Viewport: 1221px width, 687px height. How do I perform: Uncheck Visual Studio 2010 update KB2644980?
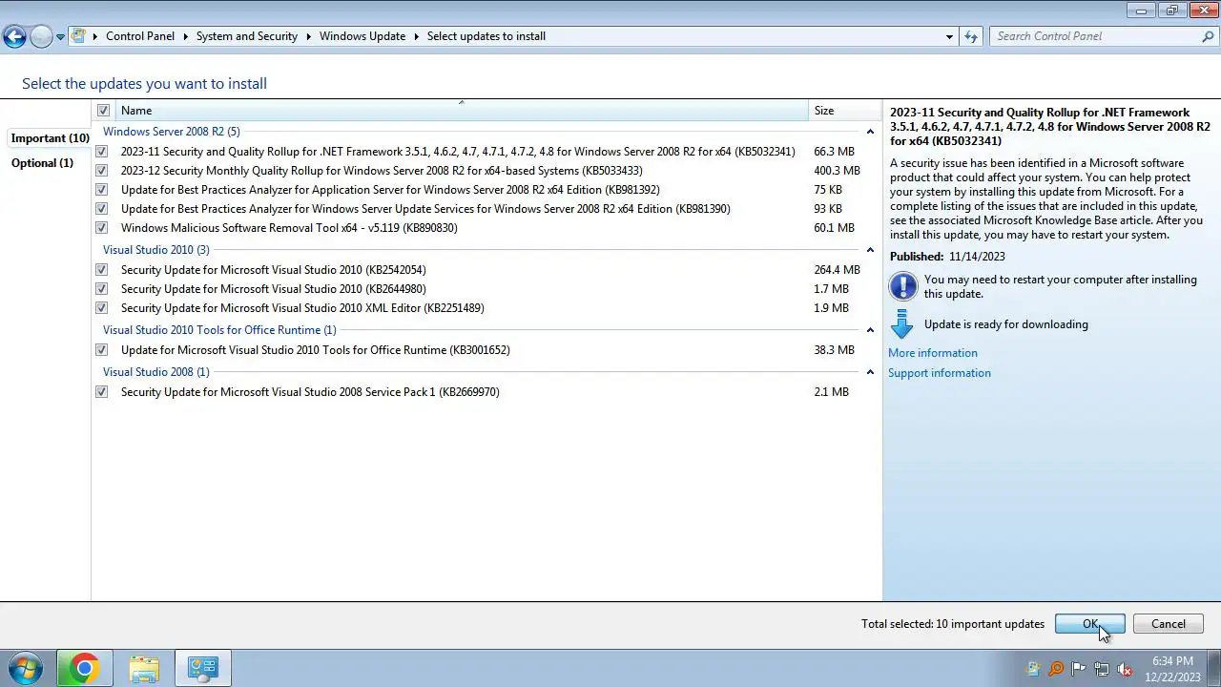click(101, 289)
